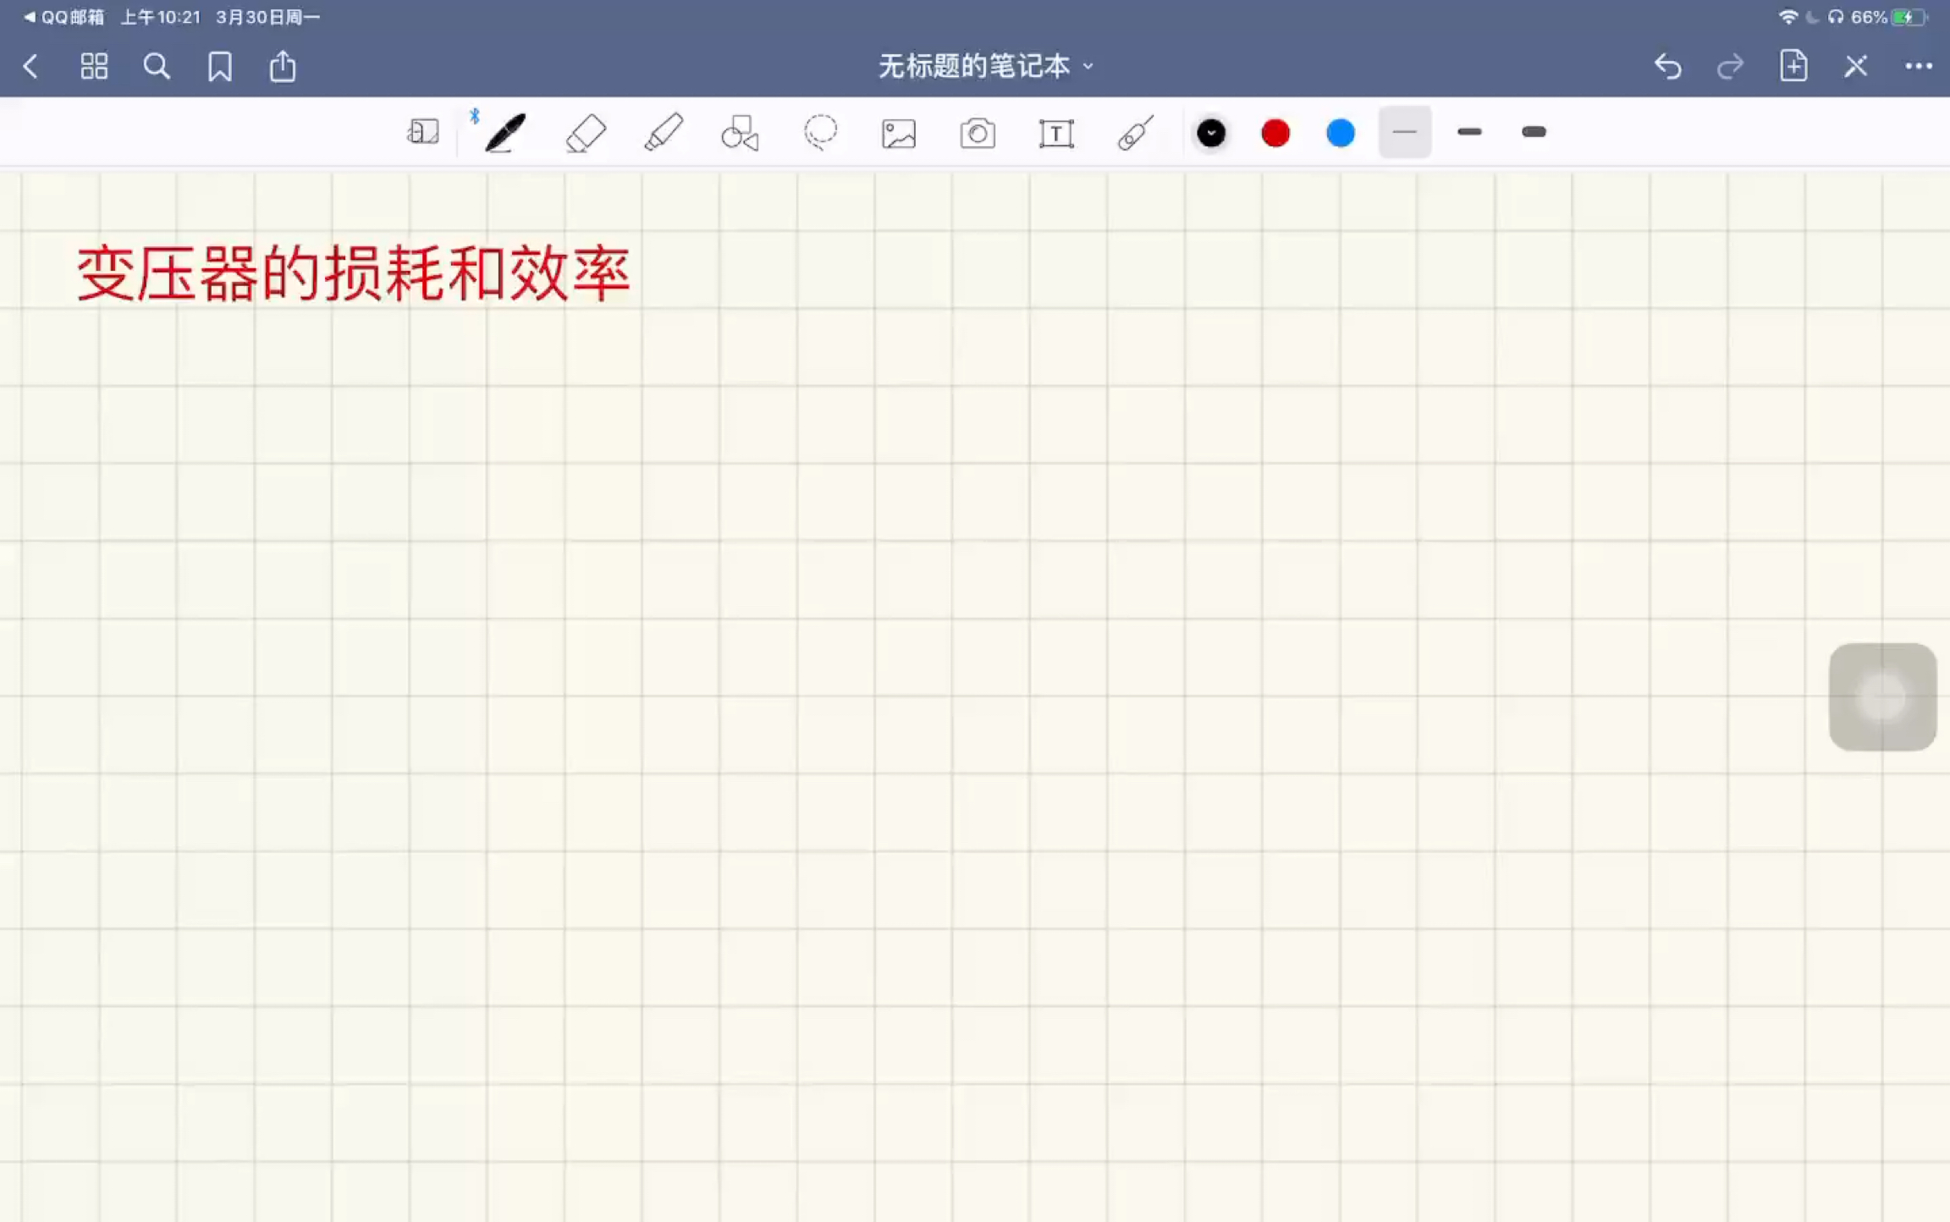Tap the red heading 变压器的损耗和效率
The height and width of the screenshot is (1222, 1950).
click(x=354, y=273)
